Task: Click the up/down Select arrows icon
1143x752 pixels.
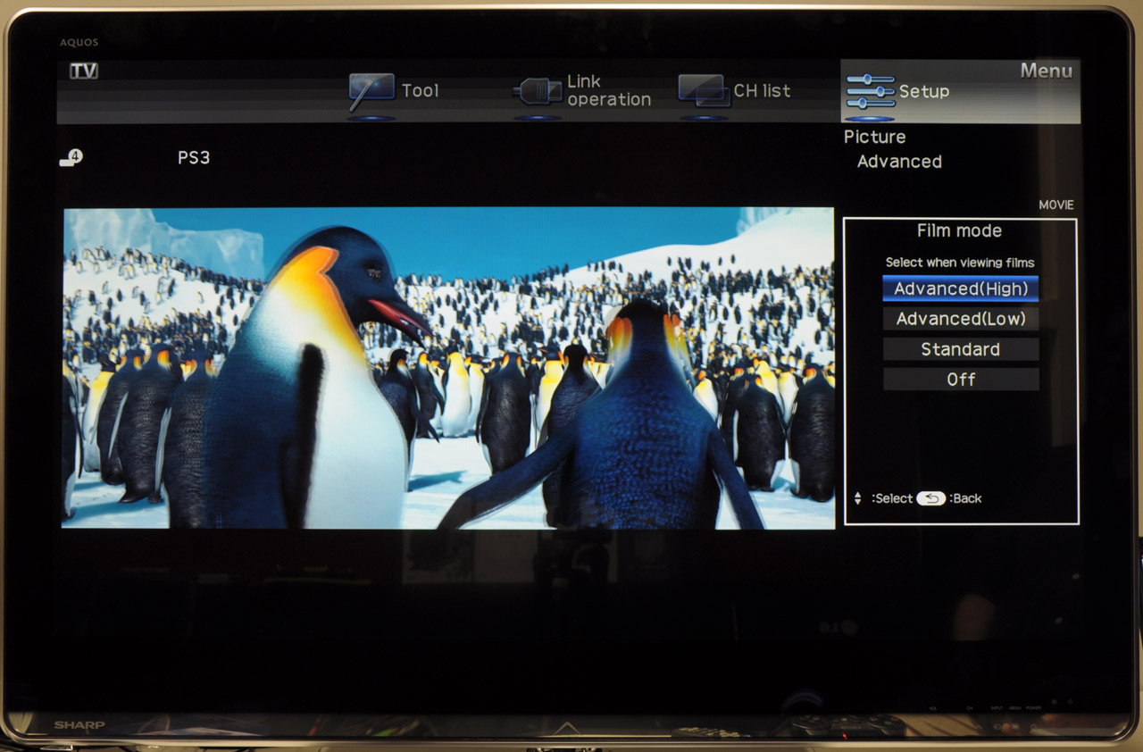Action: pyautogui.click(x=858, y=498)
